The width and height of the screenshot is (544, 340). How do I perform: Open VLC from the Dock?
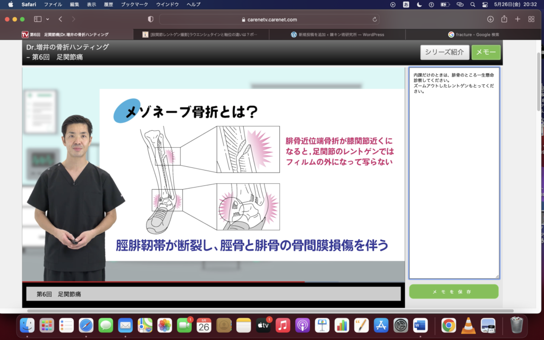pos(468,325)
